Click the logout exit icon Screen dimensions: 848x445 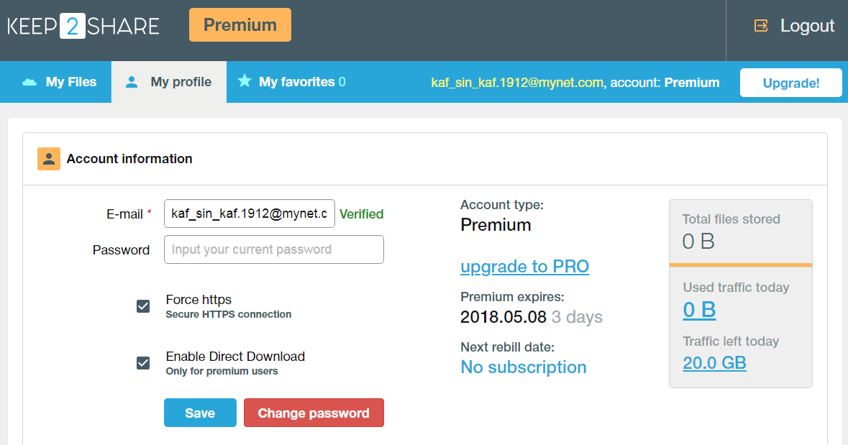[760, 25]
